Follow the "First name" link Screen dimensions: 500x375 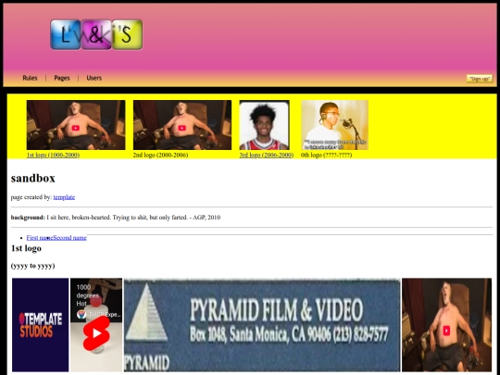(x=40, y=238)
